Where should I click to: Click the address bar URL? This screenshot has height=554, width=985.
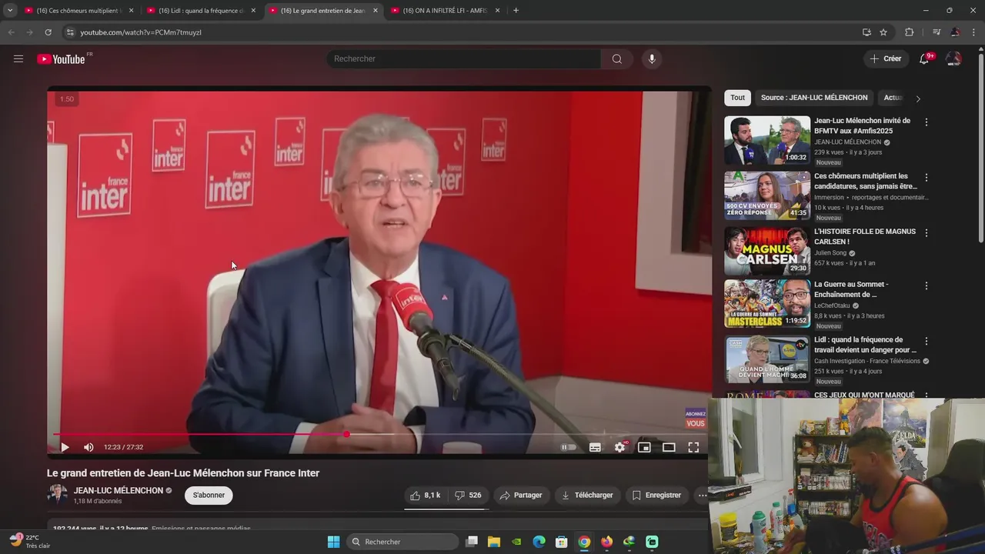click(141, 32)
